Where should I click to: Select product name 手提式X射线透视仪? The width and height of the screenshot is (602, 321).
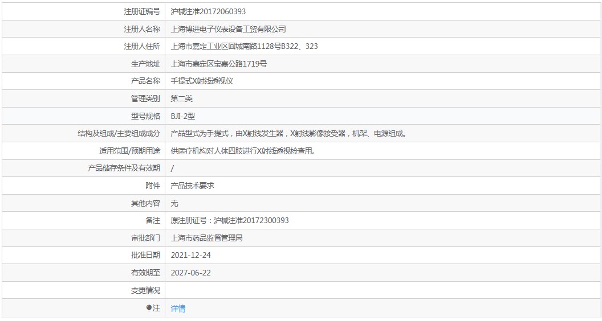(x=202, y=81)
